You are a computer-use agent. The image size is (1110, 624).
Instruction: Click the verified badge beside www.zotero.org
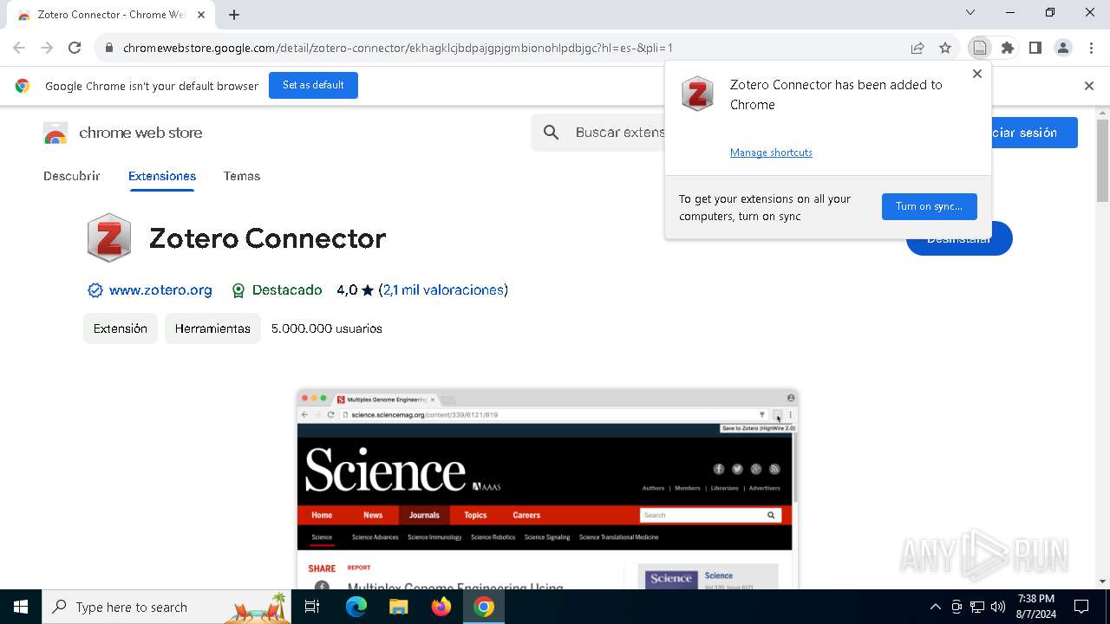click(95, 290)
